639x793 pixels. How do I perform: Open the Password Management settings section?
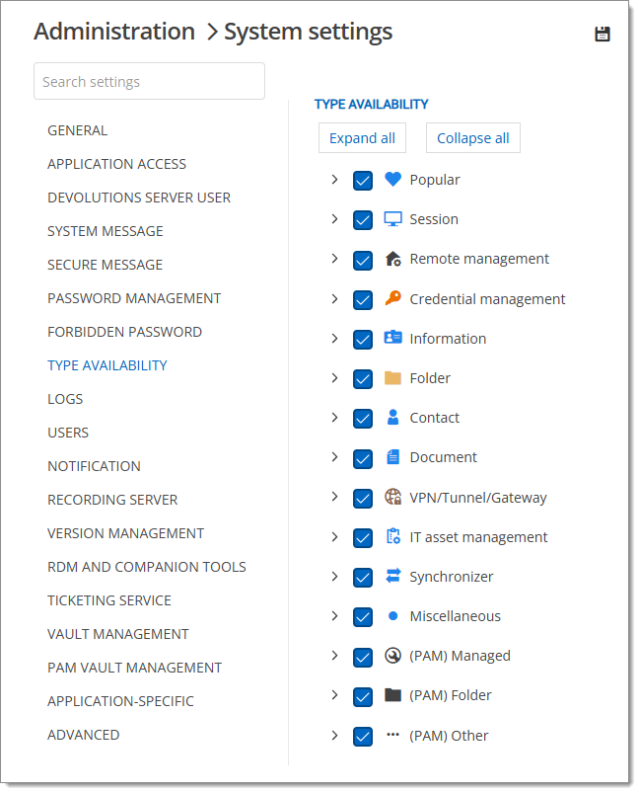134,298
